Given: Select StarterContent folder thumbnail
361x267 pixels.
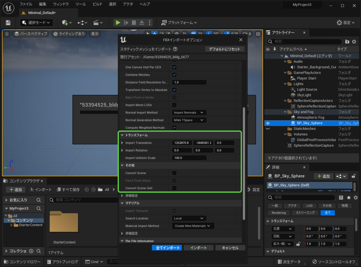Looking at the screenshot, I should point(64,222).
